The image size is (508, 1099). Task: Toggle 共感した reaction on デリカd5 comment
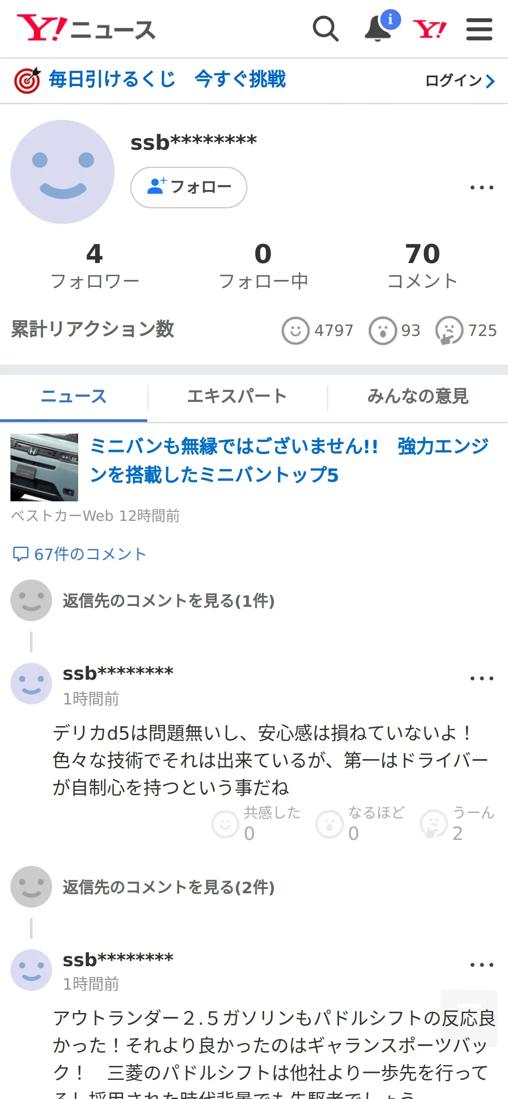[x=256, y=823]
